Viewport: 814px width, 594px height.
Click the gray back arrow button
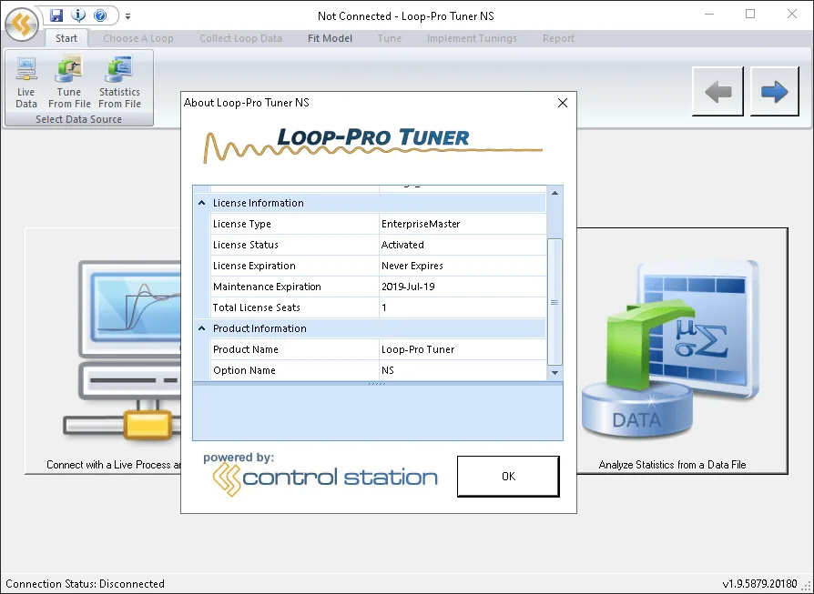click(x=718, y=91)
